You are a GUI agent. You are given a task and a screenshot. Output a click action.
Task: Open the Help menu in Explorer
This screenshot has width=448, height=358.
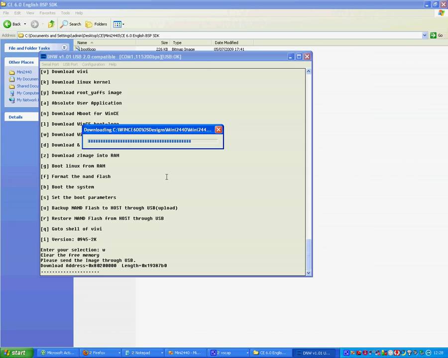pyautogui.click(x=79, y=13)
